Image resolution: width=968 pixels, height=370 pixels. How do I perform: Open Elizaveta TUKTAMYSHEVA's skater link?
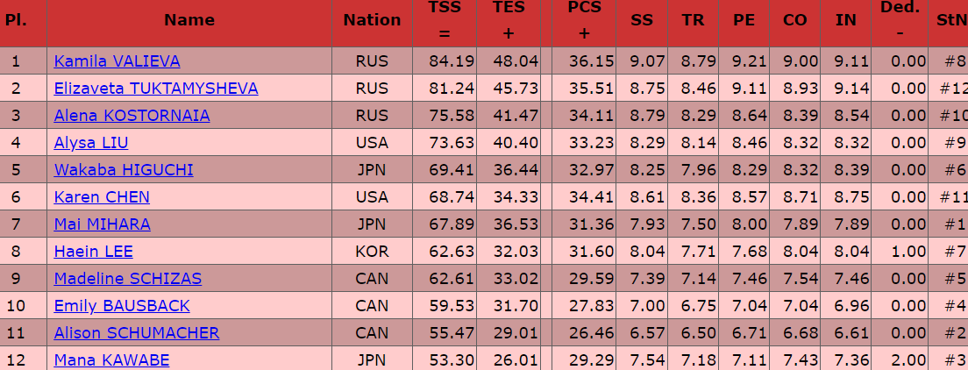[x=155, y=89]
